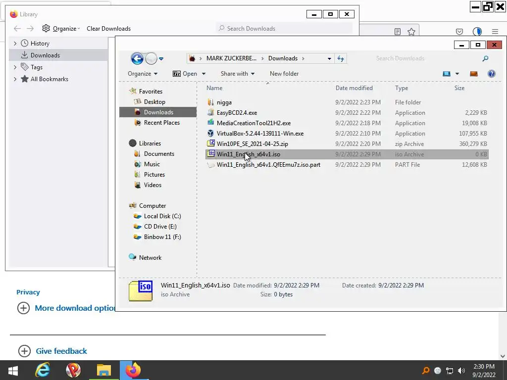507x380 pixels.
Task: Sort by Date modified column
Action: (354, 88)
